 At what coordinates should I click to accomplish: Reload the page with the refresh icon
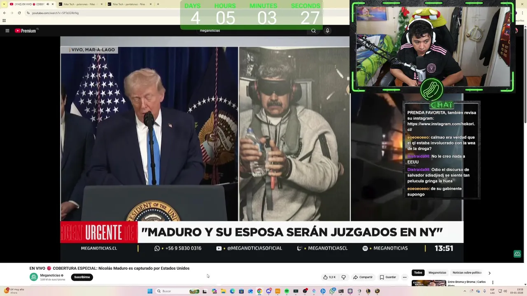pos(19,13)
